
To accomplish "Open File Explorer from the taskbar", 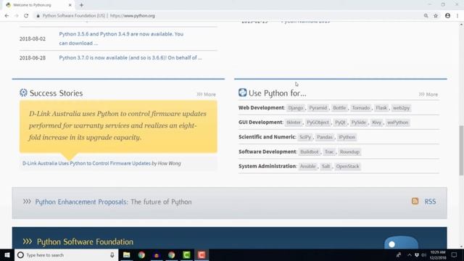I will tap(126, 254).
